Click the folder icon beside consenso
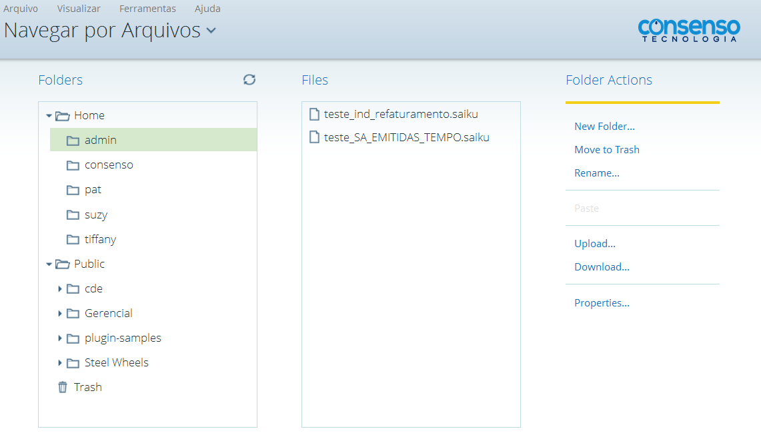Screen dimensions: 761x439 click(x=73, y=165)
